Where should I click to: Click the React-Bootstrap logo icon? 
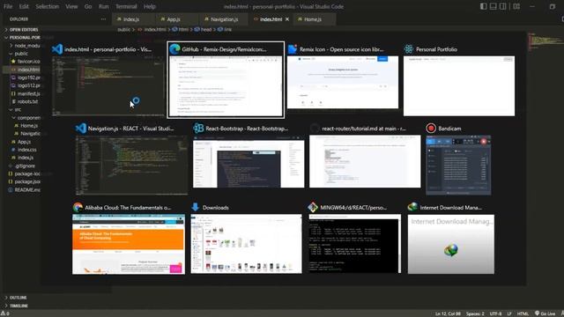coord(198,129)
